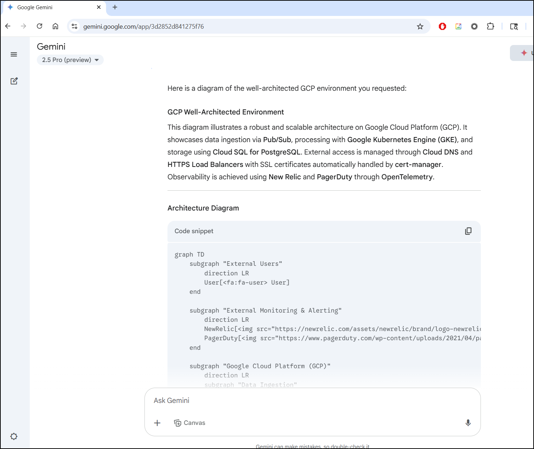Screen dimensions: 534x449
Task: Click the 'graph TD' code line
Action: 189,254
